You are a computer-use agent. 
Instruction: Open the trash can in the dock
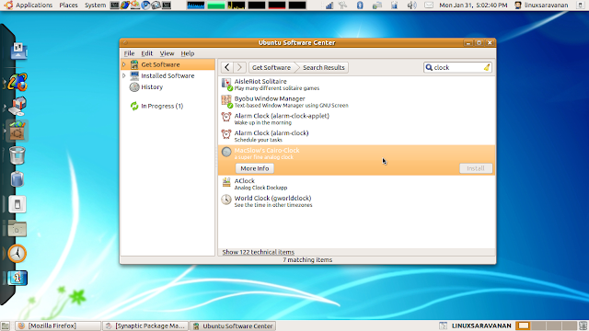[17, 155]
